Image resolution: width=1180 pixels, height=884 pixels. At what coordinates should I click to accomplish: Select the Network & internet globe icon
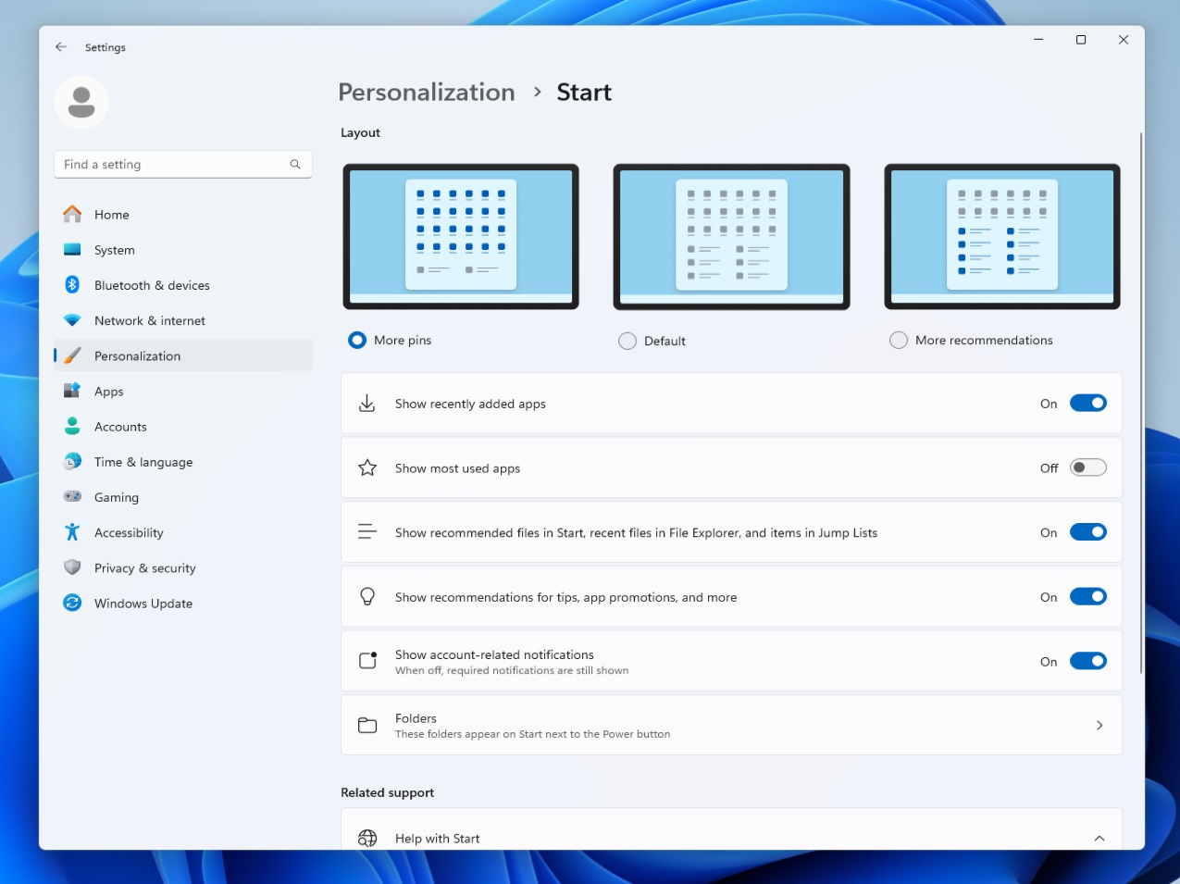(72, 319)
